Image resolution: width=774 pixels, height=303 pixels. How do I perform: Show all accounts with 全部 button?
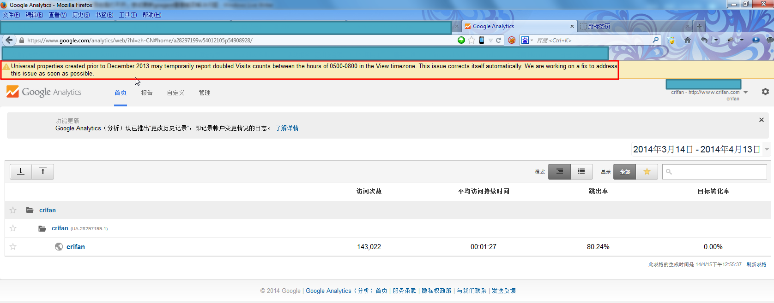tap(625, 171)
